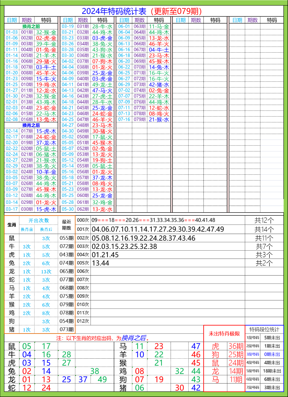
Task: Click the 07-16 date cell
Action: tap(124, 120)
